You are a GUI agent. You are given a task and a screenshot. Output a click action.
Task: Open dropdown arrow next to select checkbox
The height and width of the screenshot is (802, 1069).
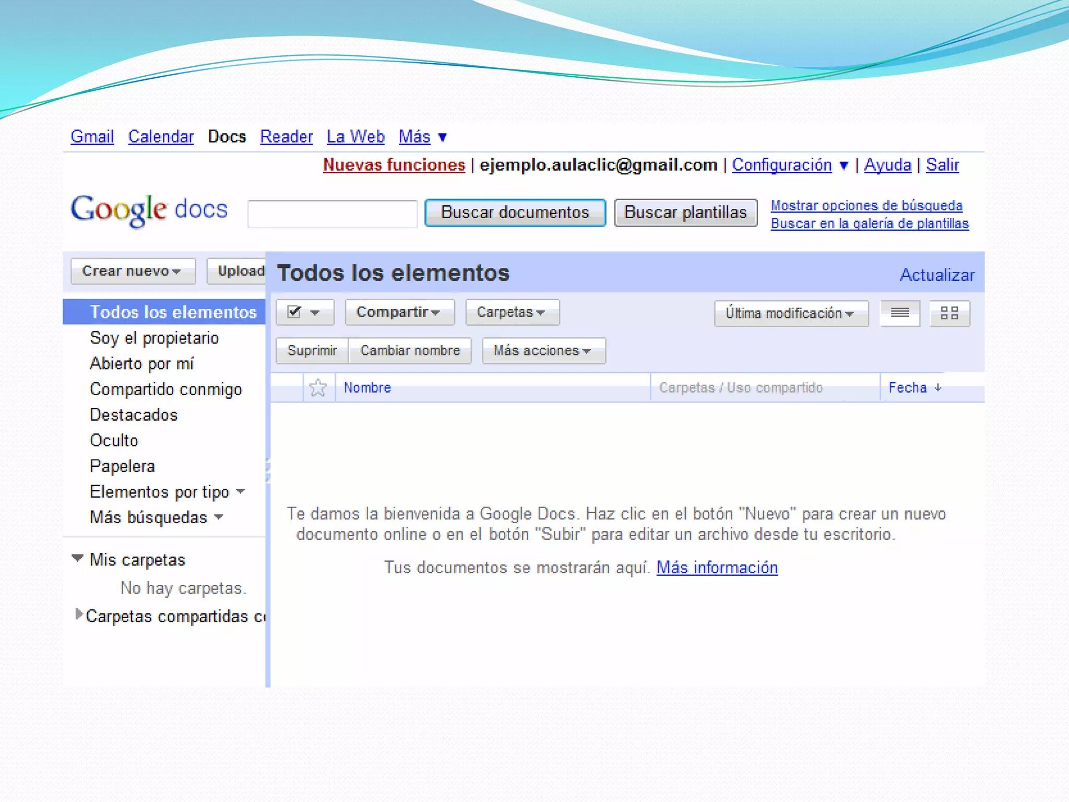point(315,313)
